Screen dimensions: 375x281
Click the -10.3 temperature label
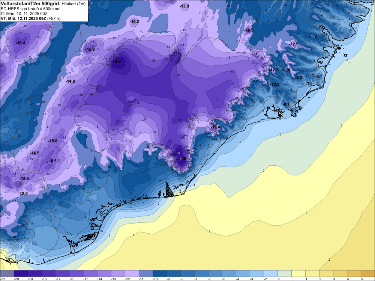pyautogui.click(x=275, y=84)
